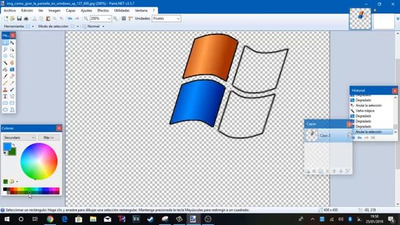This screenshot has width=400, height=225.
Task: Open Chrome from the taskbar
Action: point(50,219)
